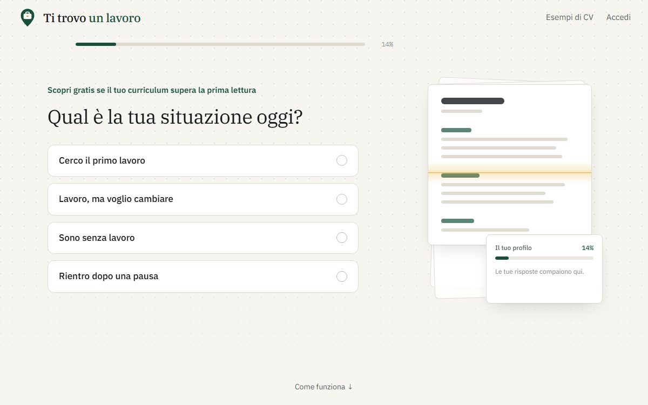Click the text Le tue risposte compaiono qui.
This screenshot has width=648, height=405.
[539, 272]
